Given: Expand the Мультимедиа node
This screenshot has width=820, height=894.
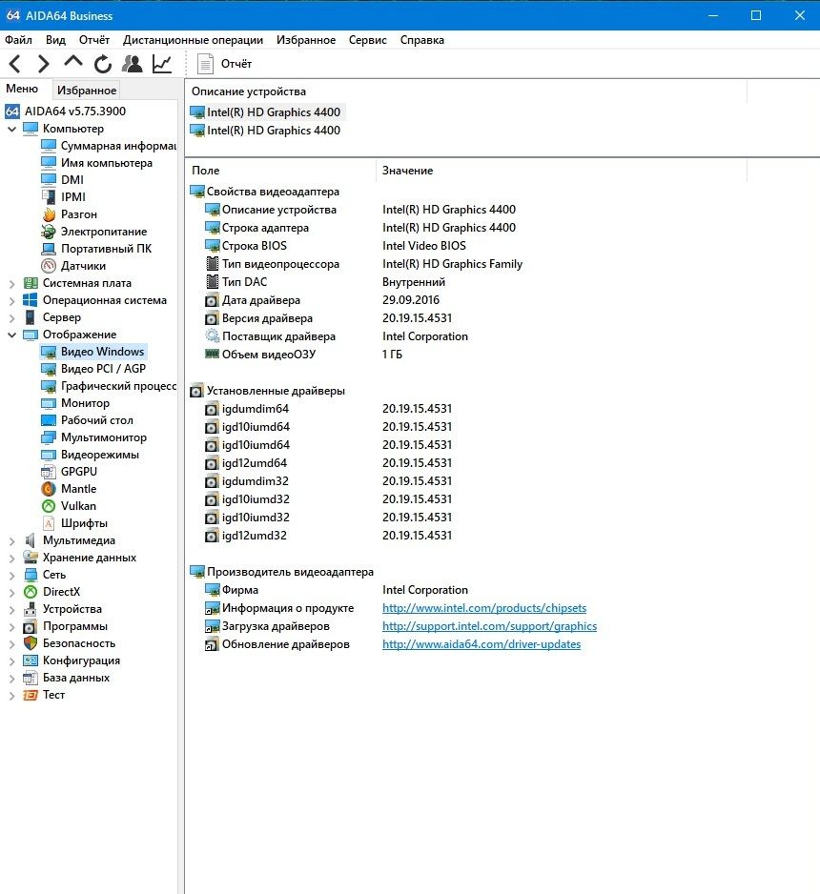Looking at the screenshot, I should 11,540.
